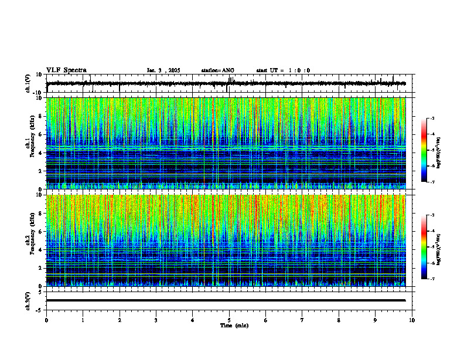
Task: Click time tick label '6' on bottom axis
Action: pyautogui.click(x=266, y=320)
